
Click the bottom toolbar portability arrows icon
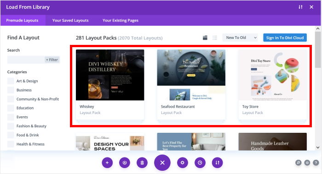tap(217, 163)
